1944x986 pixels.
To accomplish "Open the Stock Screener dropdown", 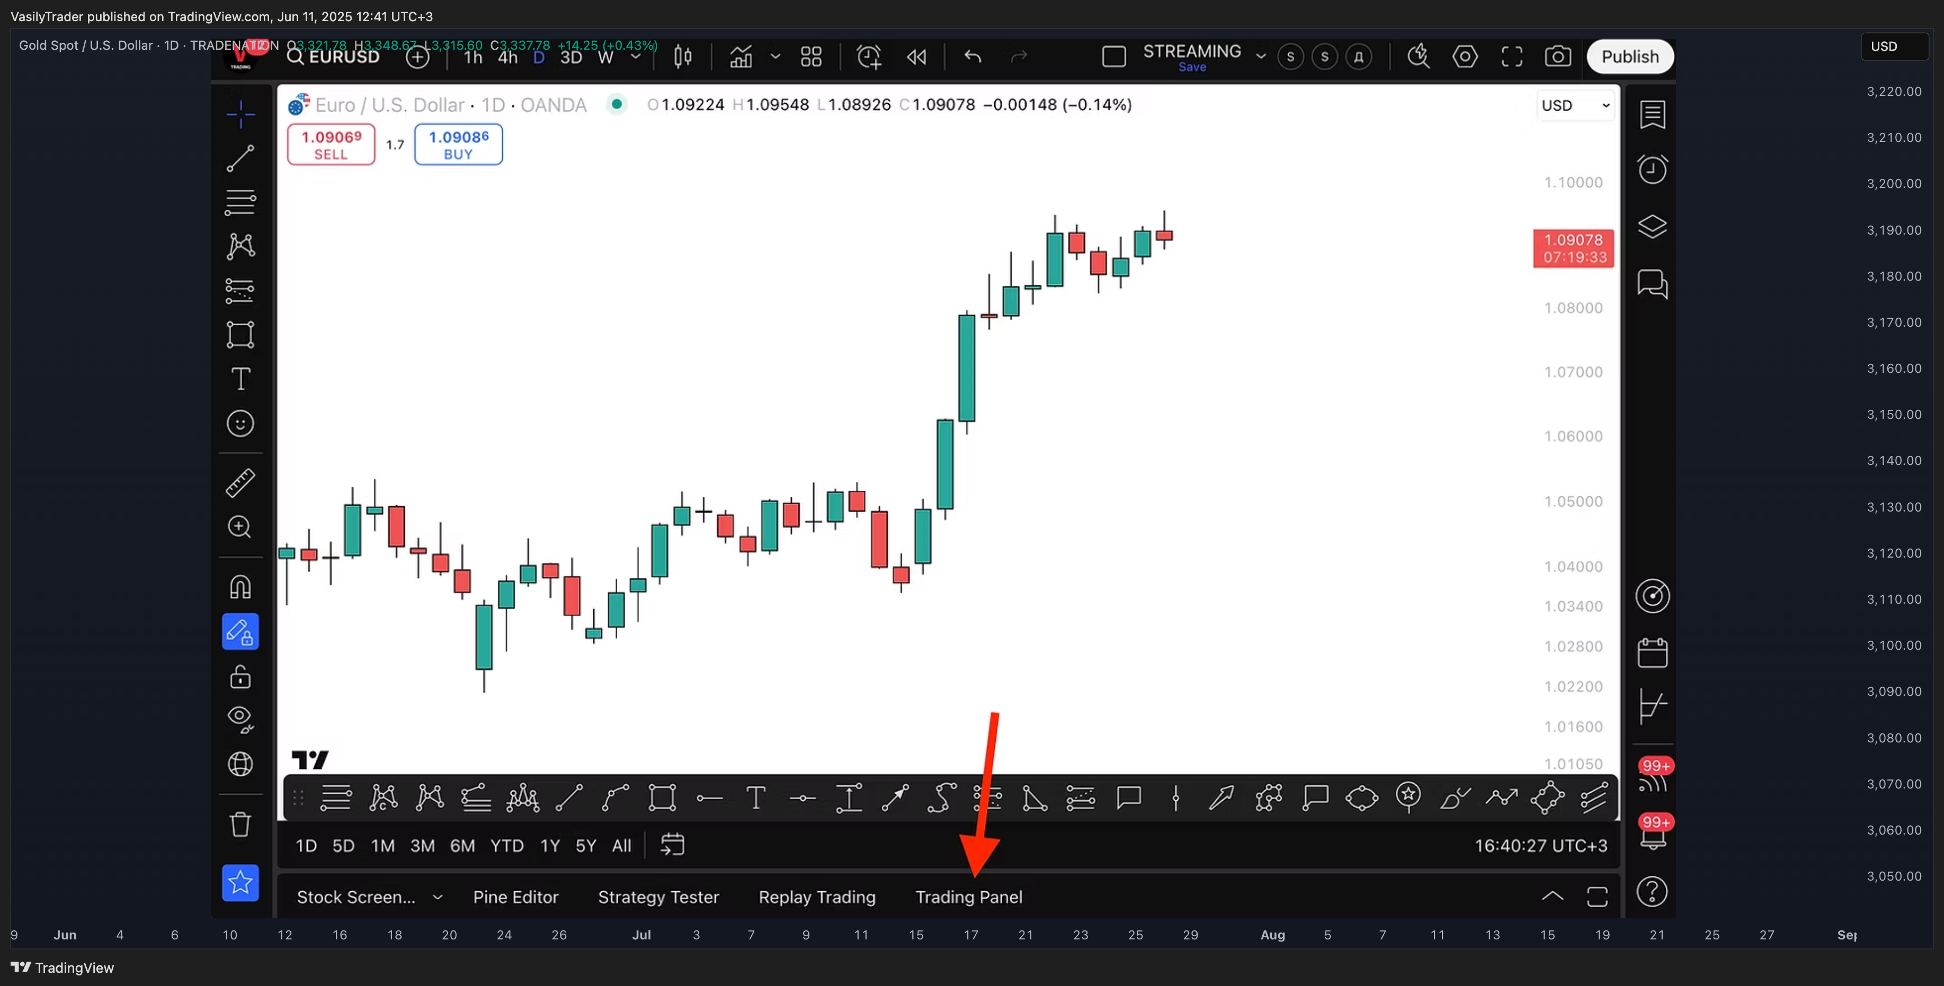I will click(x=370, y=897).
